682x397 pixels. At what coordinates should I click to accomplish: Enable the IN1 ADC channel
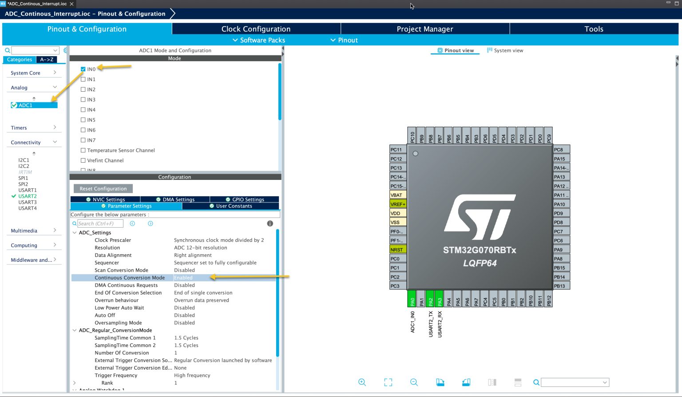[x=83, y=79]
